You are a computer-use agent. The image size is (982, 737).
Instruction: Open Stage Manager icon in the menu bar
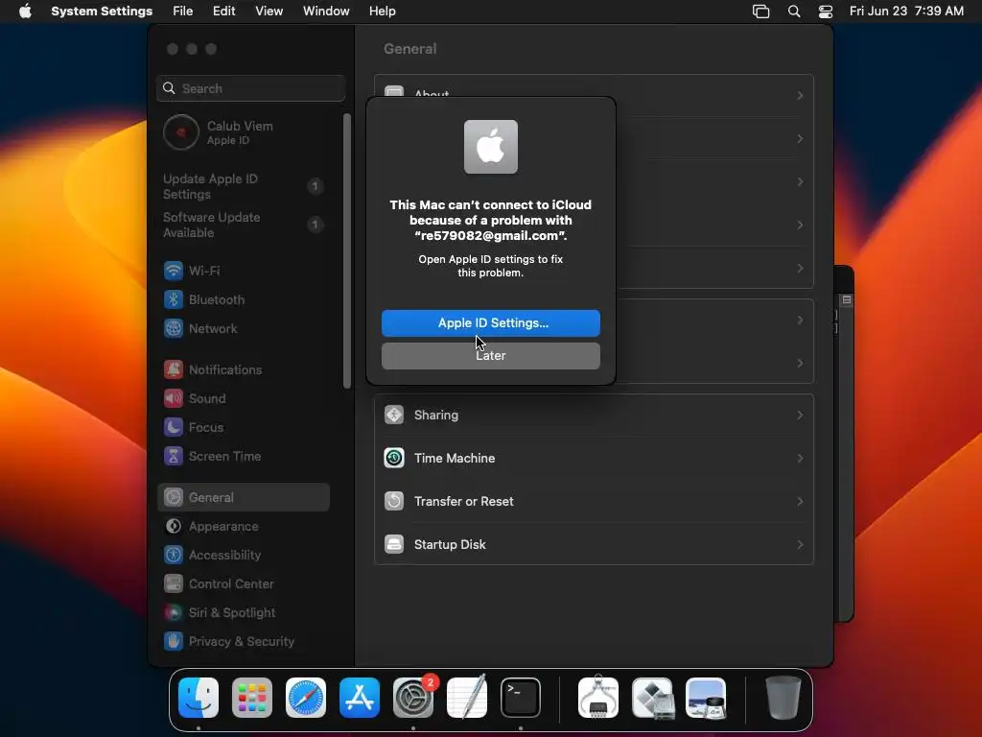[x=760, y=12]
